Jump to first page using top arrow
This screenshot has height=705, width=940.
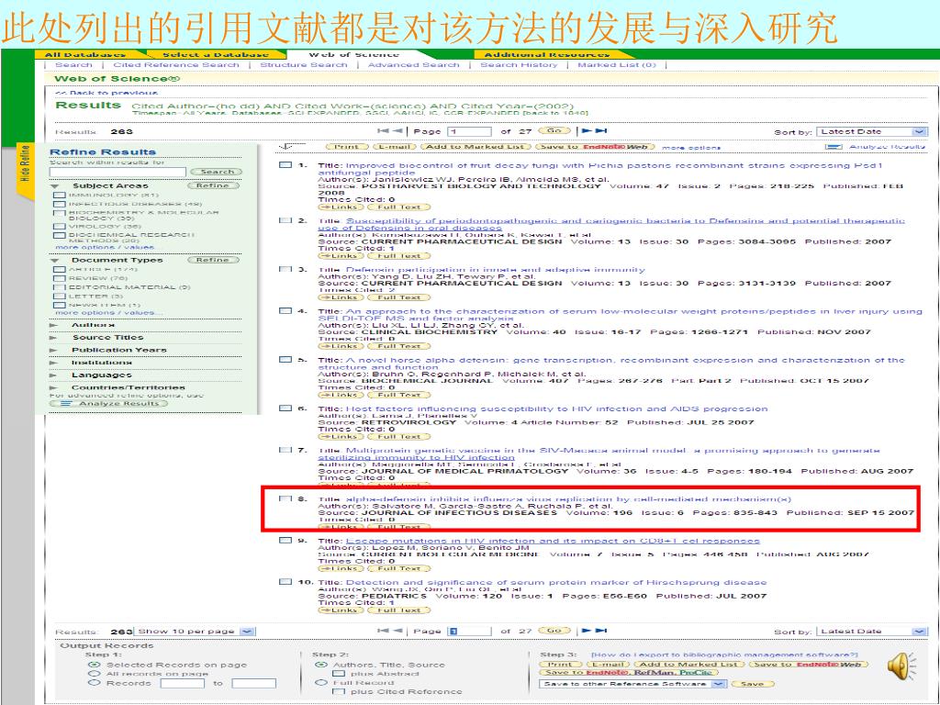(x=383, y=130)
